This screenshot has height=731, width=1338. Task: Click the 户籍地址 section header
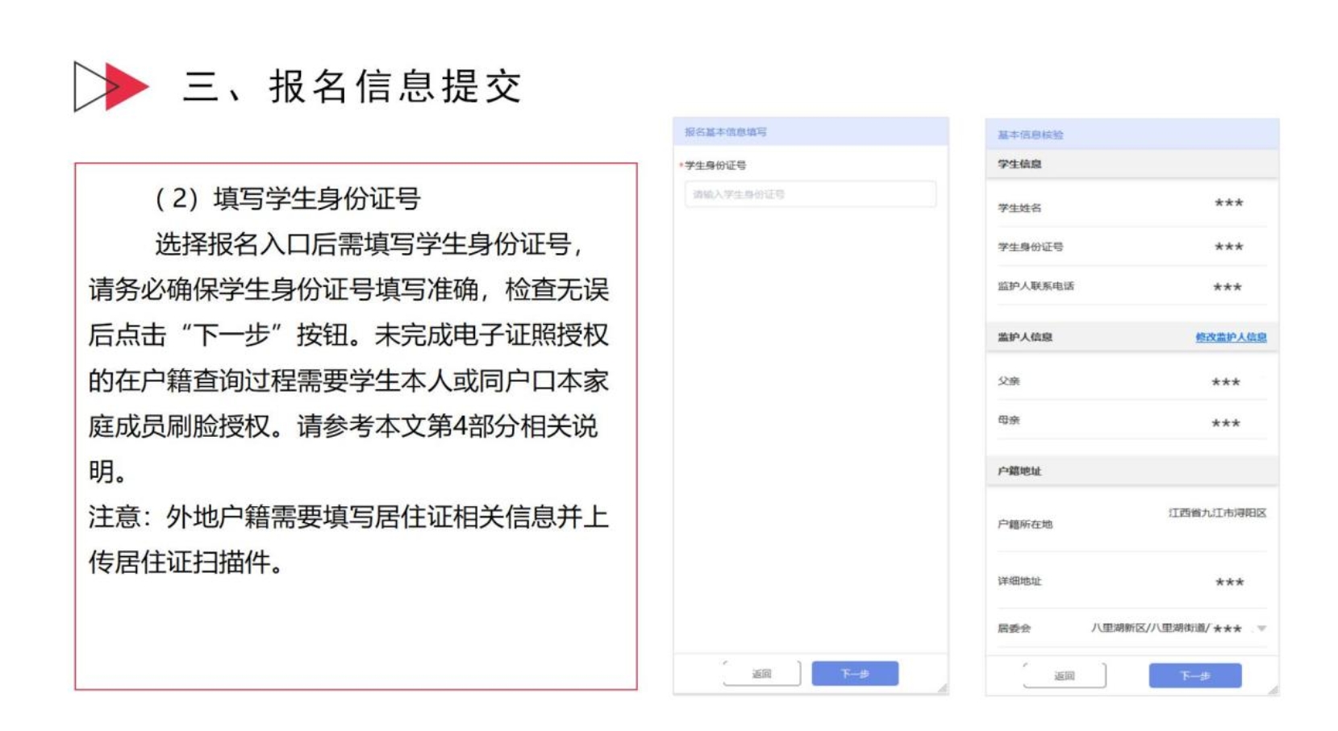click(1019, 471)
